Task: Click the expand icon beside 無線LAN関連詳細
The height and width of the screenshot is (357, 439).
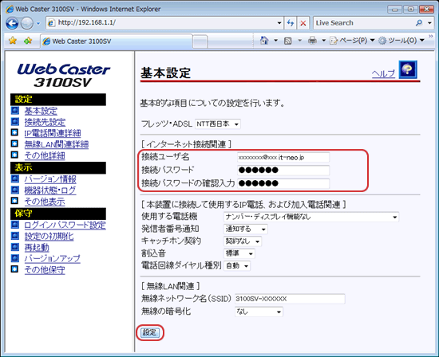Action: click(14, 143)
